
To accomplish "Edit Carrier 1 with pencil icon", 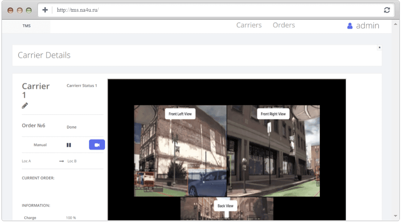I will tap(25, 105).
